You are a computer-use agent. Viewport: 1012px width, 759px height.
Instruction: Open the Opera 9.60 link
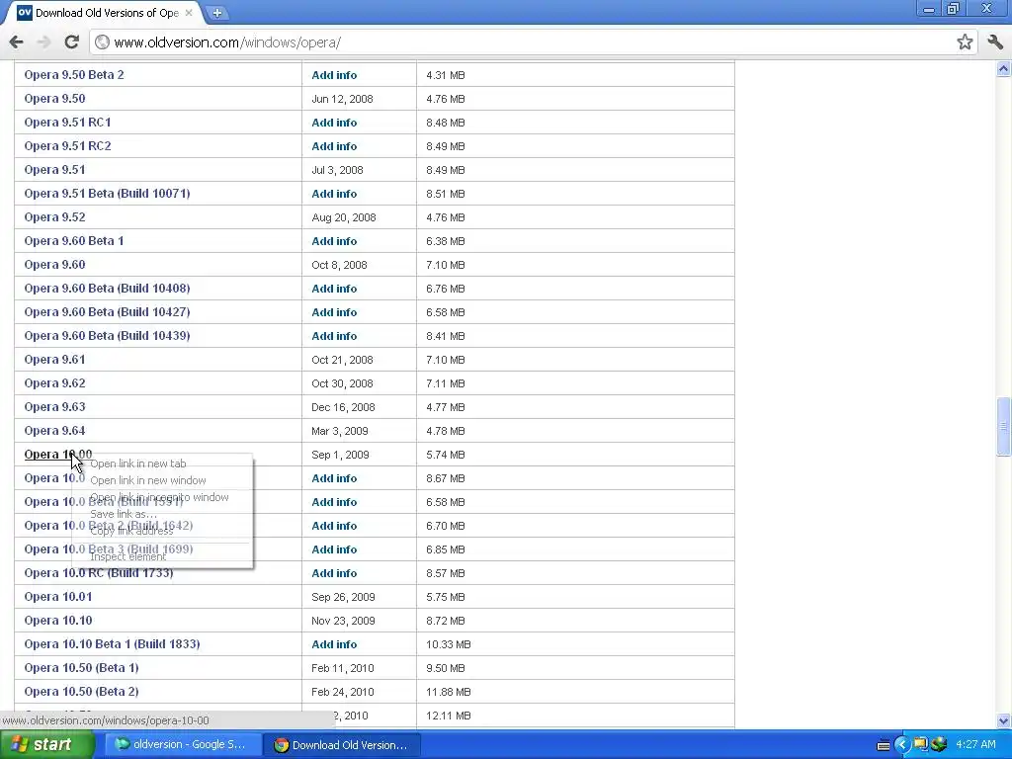(55, 265)
